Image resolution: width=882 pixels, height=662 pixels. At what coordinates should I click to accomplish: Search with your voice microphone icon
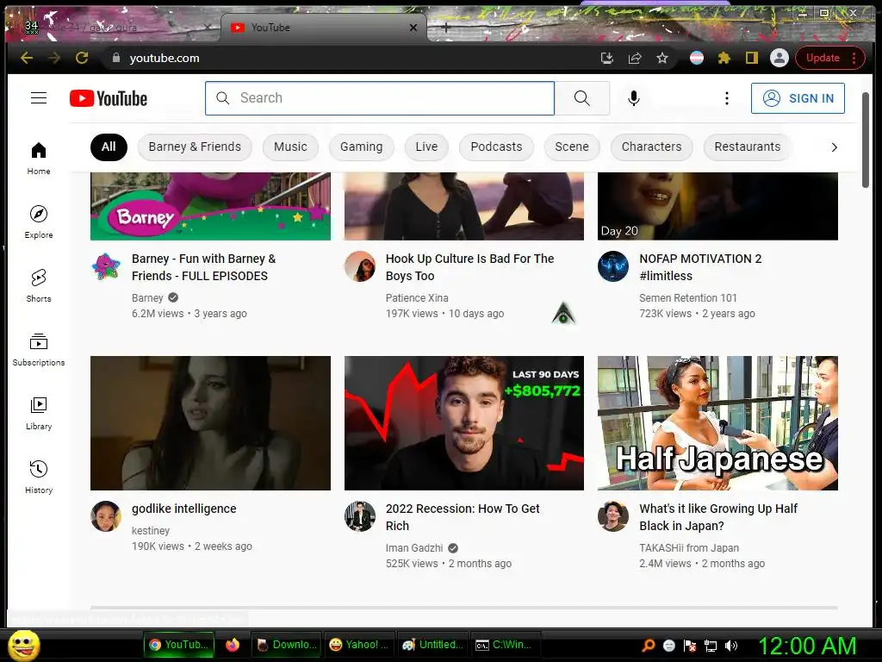click(x=633, y=98)
